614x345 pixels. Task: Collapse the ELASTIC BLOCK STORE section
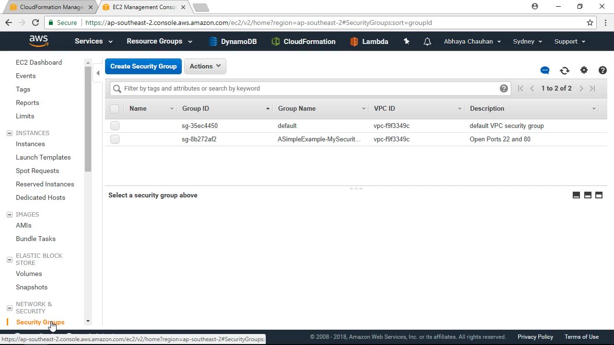10,259
